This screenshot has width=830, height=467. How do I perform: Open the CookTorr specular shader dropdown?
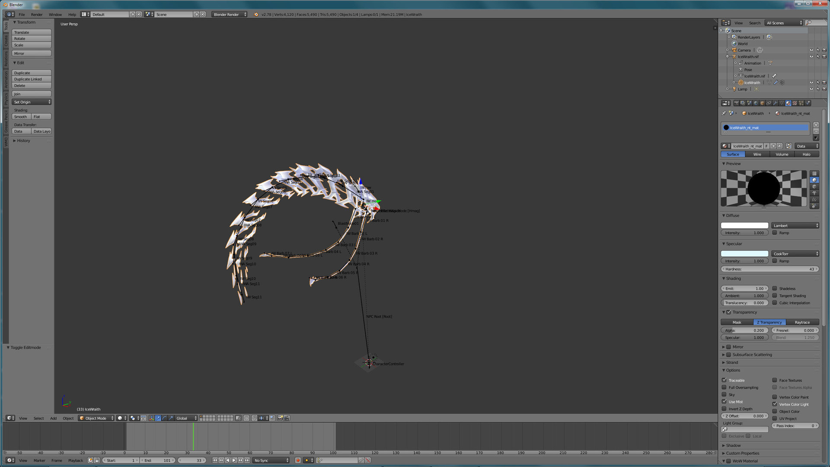[795, 254]
